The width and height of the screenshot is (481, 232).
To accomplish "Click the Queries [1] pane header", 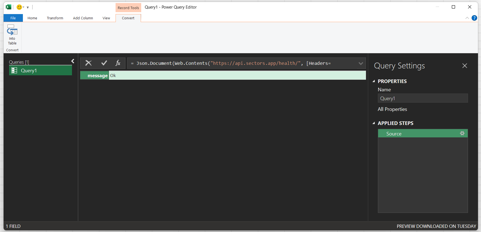I will click(19, 62).
